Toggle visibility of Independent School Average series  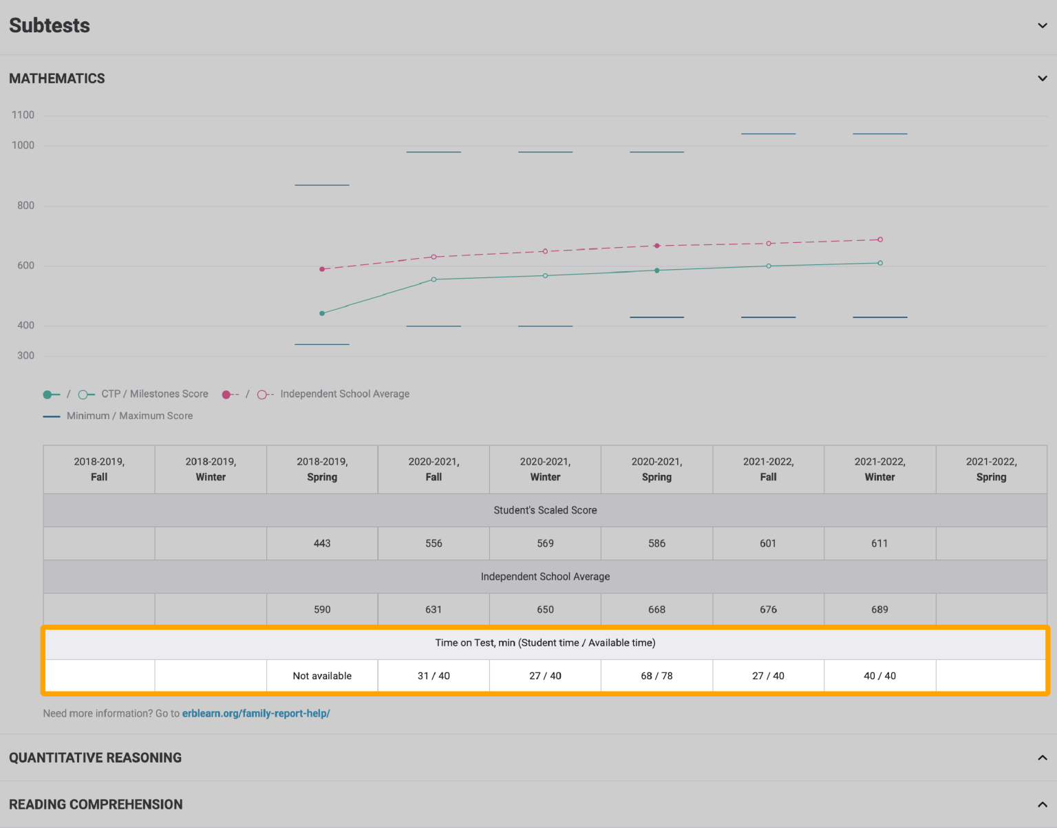tap(344, 394)
